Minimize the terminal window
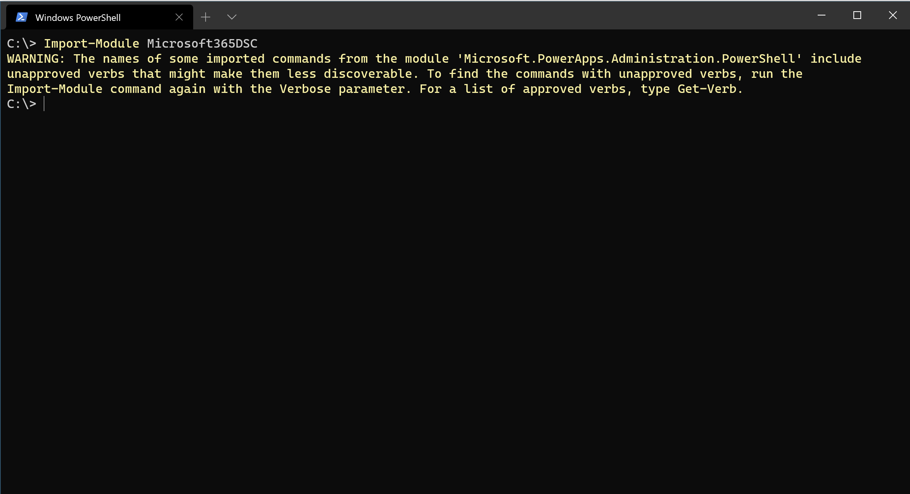 [x=822, y=15]
